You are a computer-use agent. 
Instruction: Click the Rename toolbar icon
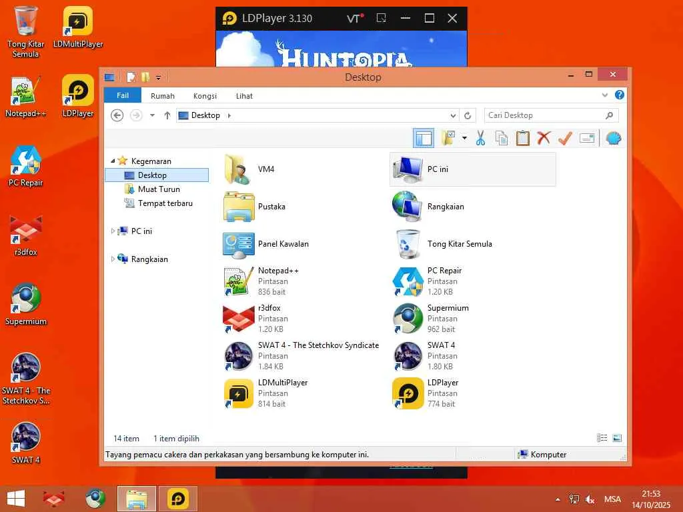[587, 139]
